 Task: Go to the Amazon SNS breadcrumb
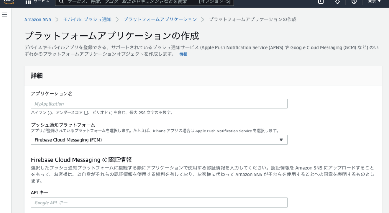pyautogui.click(x=38, y=19)
